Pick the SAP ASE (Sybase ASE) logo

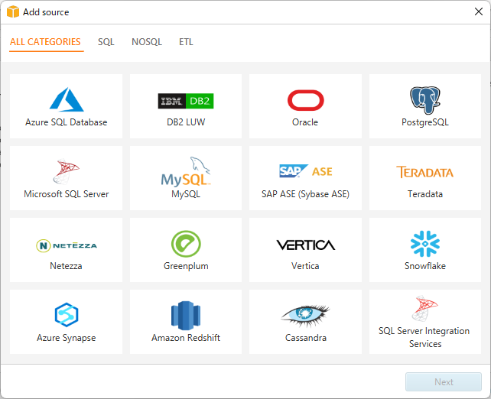click(x=306, y=171)
